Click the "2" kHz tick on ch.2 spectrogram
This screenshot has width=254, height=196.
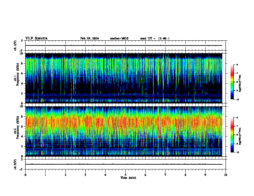point(22,146)
